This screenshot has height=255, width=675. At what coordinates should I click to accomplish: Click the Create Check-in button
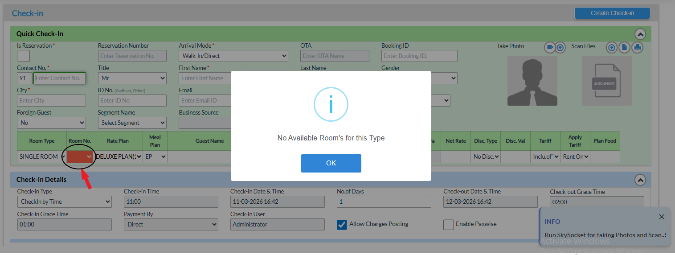(x=612, y=13)
